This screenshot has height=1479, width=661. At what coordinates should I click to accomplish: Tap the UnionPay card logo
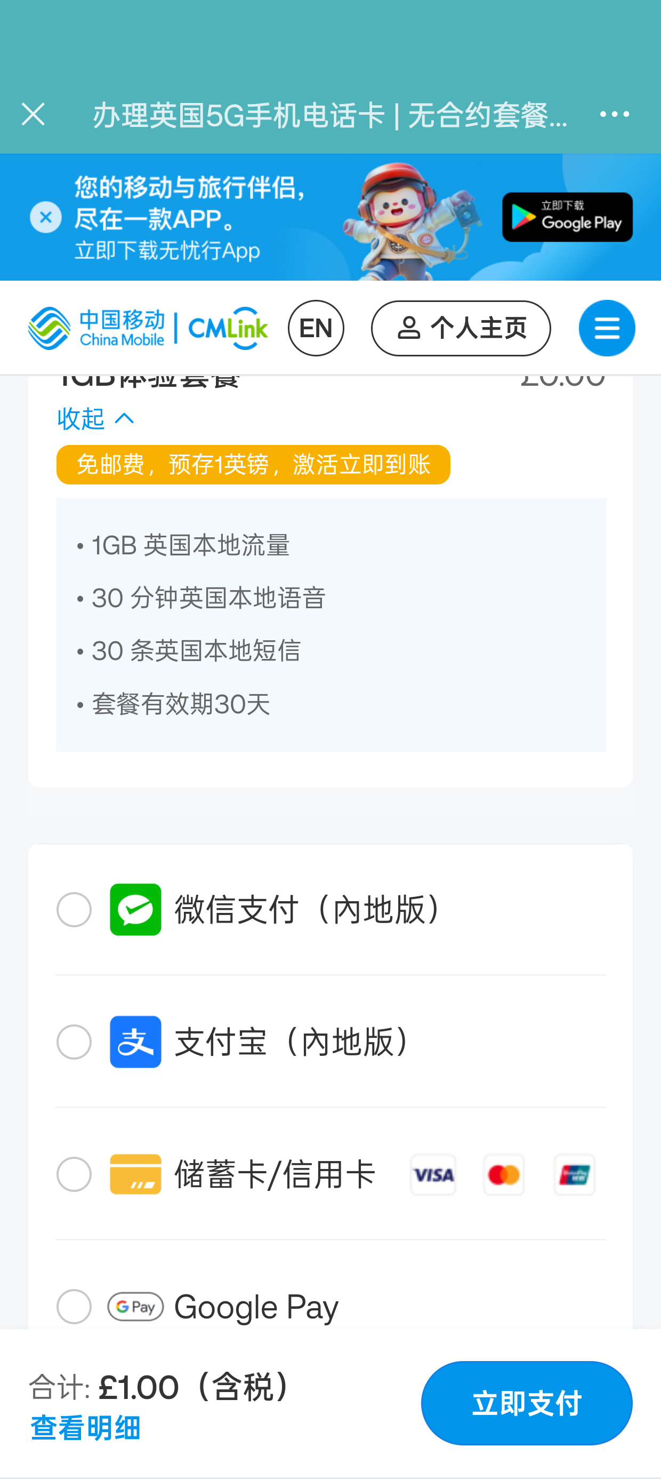pos(574,1175)
